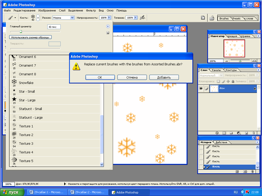Click the main diameter slider handle
Image resolution: width=262 pixels, height=196 pixels.
pyautogui.click(x=21, y=31)
